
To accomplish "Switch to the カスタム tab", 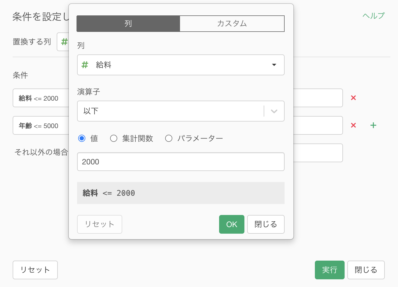I will coord(232,24).
